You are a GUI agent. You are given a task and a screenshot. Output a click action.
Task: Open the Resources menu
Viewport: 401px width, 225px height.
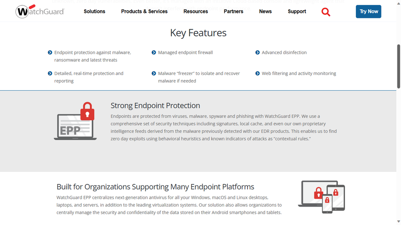pyautogui.click(x=195, y=11)
